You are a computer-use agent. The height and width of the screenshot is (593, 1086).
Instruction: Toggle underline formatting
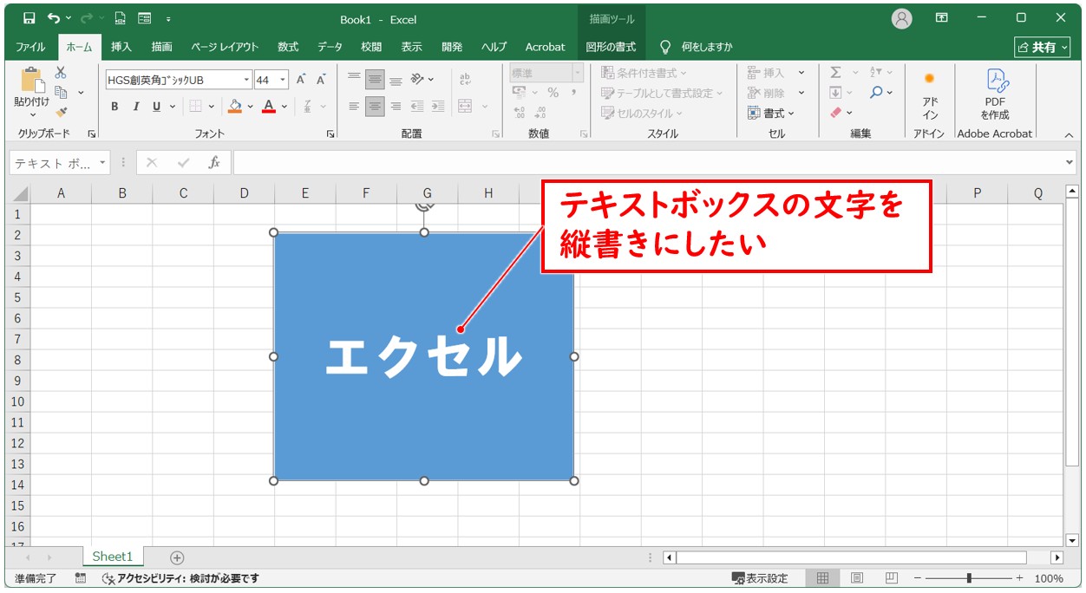coord(157,107)
